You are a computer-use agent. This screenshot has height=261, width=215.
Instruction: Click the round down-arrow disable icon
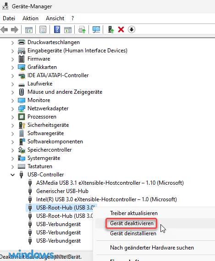(132, 29)
